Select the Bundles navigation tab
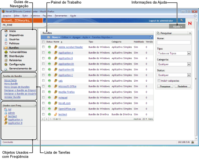The image size is (199, 159). pos(20,48)
